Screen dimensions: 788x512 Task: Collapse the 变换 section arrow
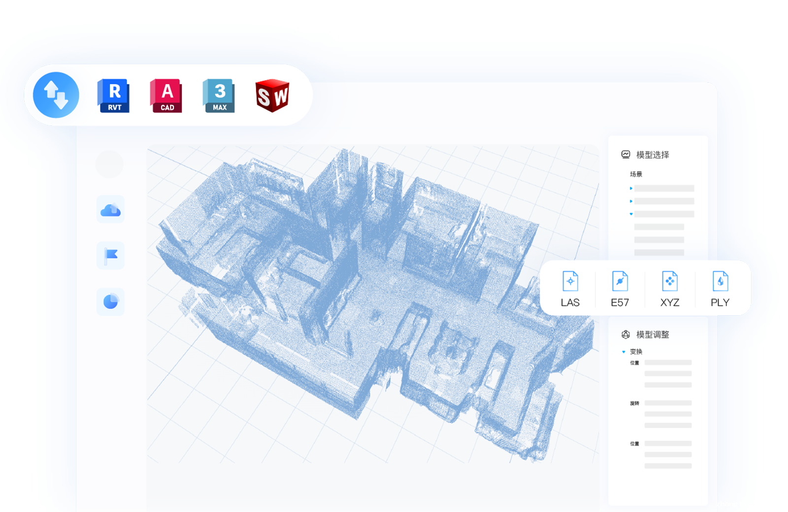(x=624, y=352)
